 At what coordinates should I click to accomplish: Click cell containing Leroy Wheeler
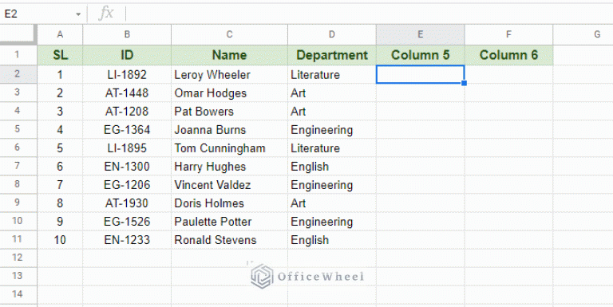point(230,75)
